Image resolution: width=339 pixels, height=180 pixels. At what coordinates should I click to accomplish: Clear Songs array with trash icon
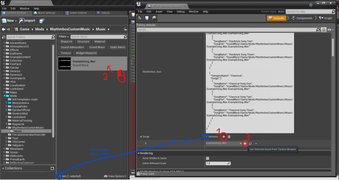pyautogui.click(x=229, y=137)
